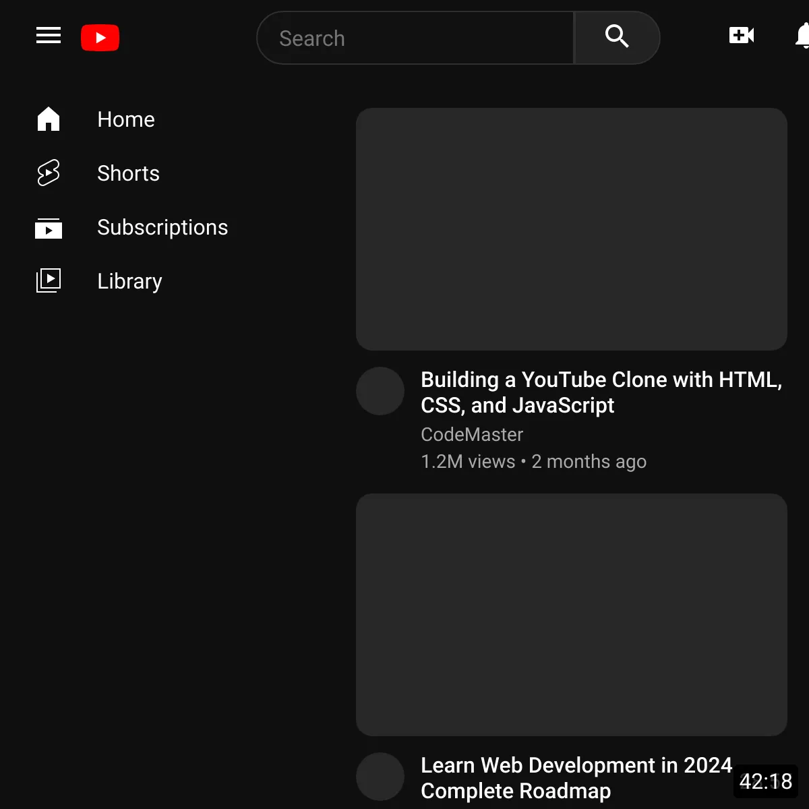This screenshot has height=809, width=809.
Task: Open thumbnail of Learn Web Development video
Action: pyautogui.click(x=572, y=615)
